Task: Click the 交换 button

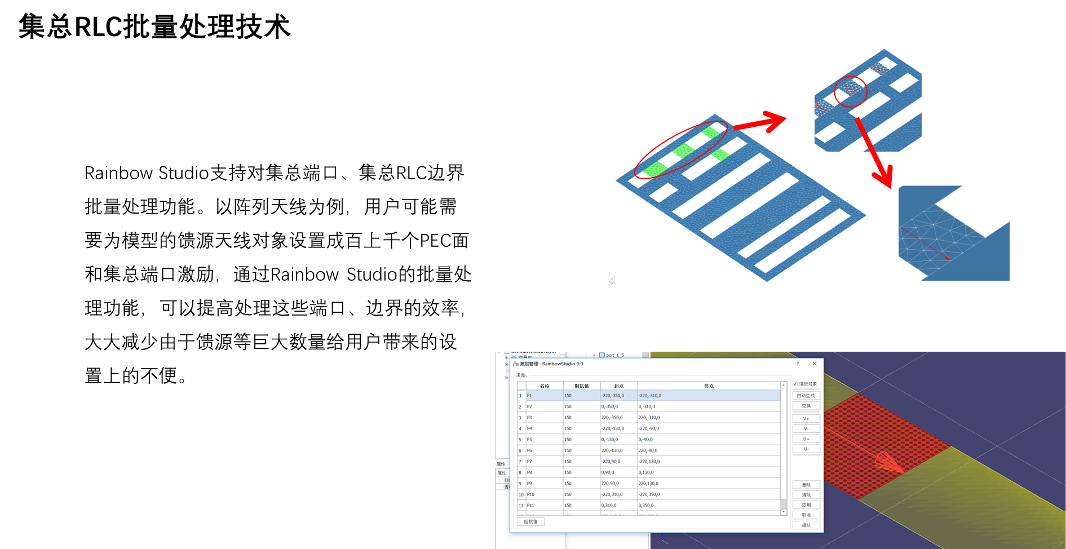Action: pos(806,406)
